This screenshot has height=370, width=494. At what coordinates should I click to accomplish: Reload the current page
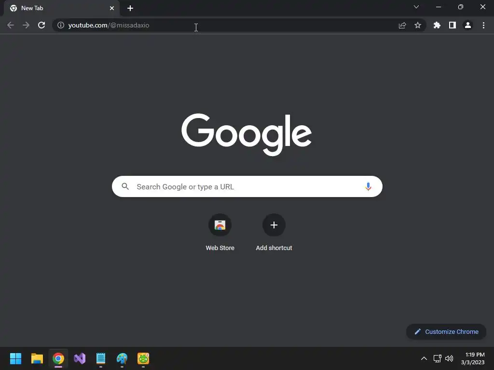[x=41, y=25]
